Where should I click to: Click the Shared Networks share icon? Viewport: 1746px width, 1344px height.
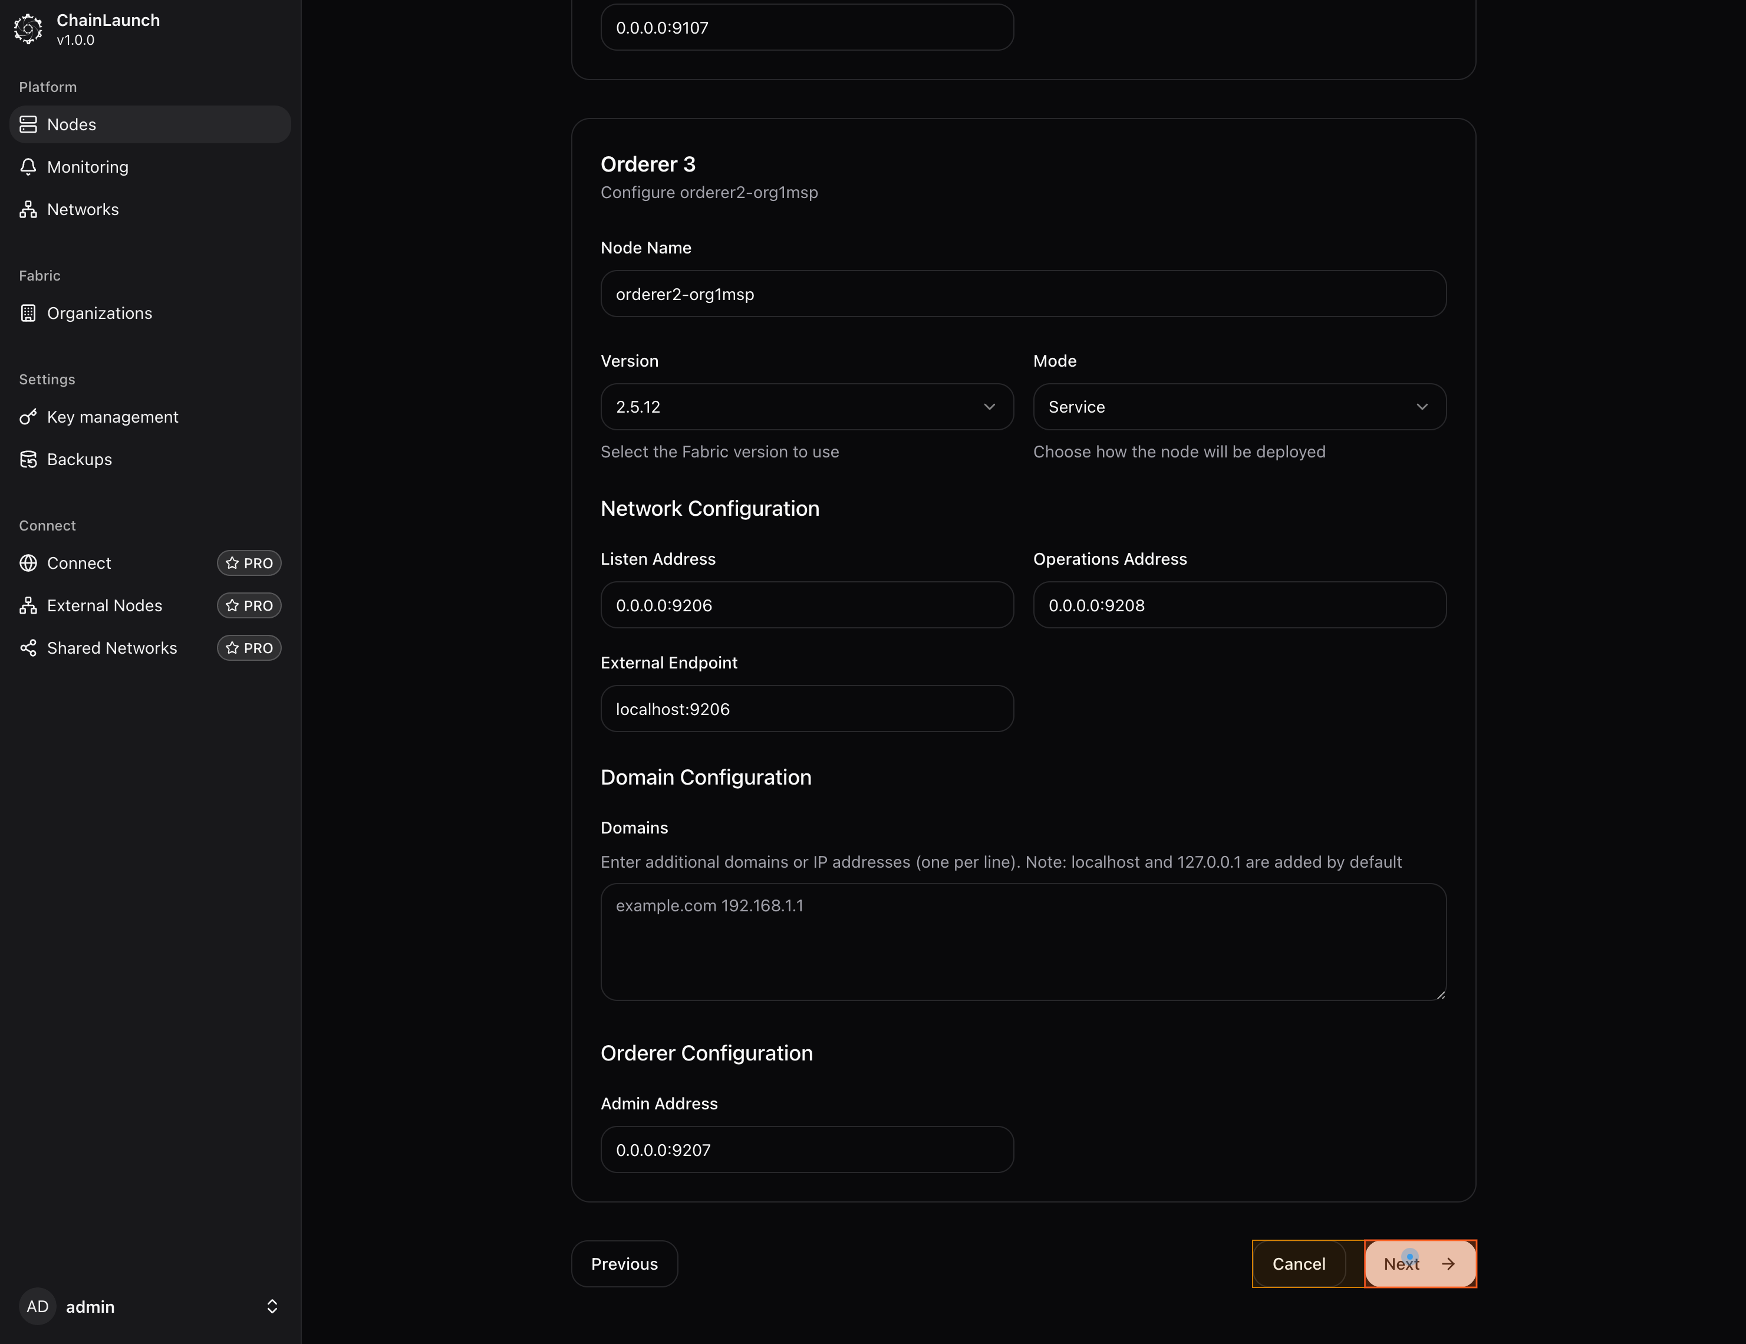28,648
